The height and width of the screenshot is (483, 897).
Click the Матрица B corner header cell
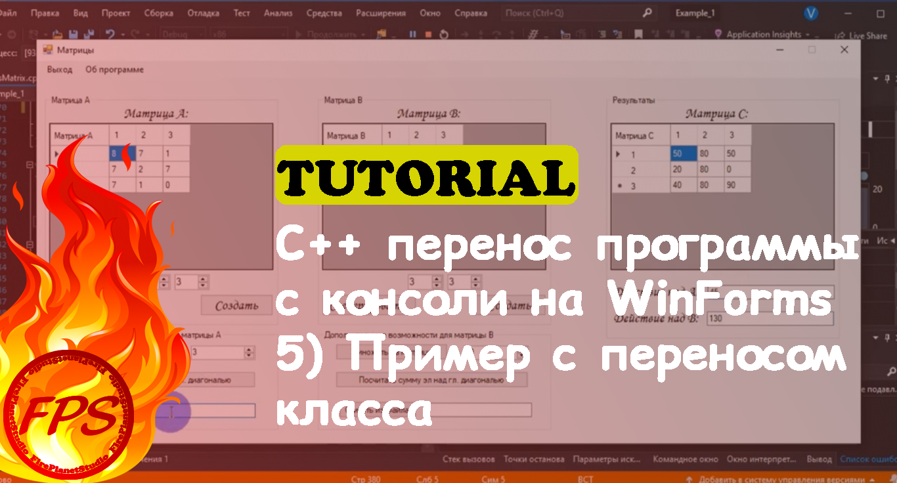click(353, 136)
